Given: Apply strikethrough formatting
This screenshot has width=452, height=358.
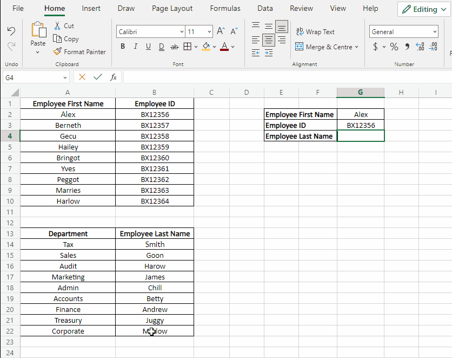Looking at the screenshot, I should (x=174, y=47).
